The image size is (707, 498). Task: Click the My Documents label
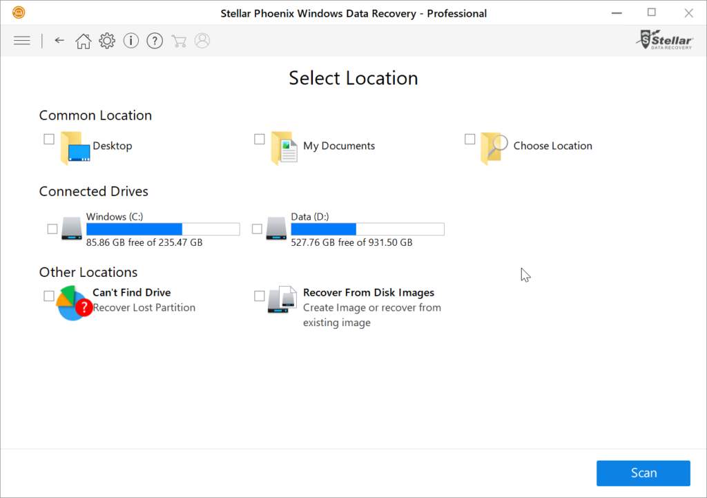click(339, 146)
